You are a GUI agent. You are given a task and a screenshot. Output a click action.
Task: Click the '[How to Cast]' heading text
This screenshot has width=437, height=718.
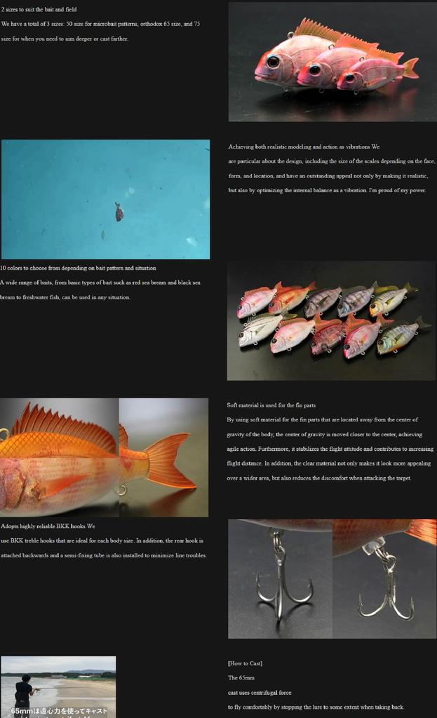click(245, 663)
